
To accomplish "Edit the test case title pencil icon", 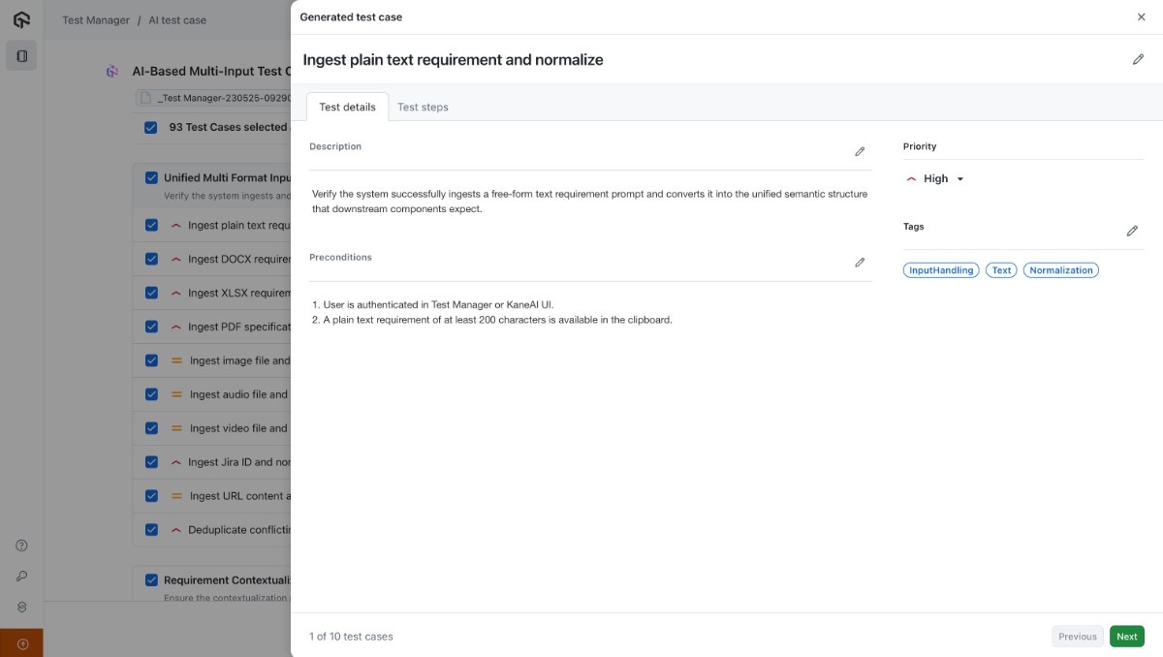I will point(1138,59).
